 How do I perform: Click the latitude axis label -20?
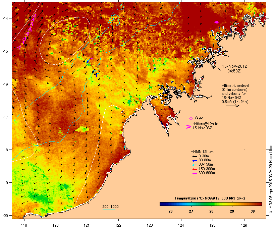[x=5, y=215]
